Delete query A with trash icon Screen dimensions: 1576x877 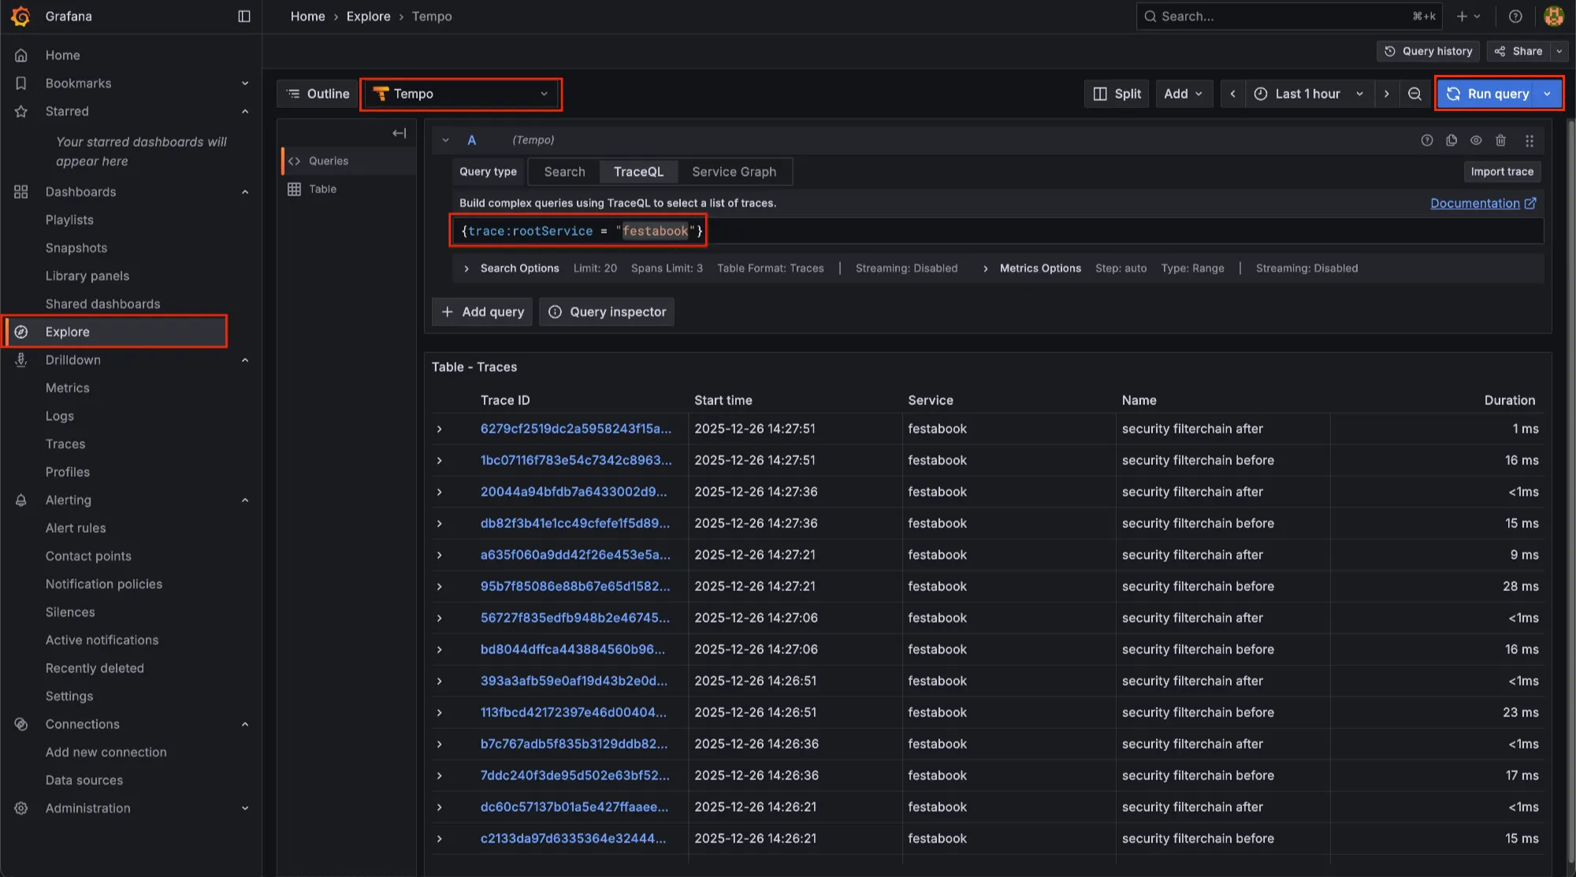pyautogui.click(x=1500, y=140)
